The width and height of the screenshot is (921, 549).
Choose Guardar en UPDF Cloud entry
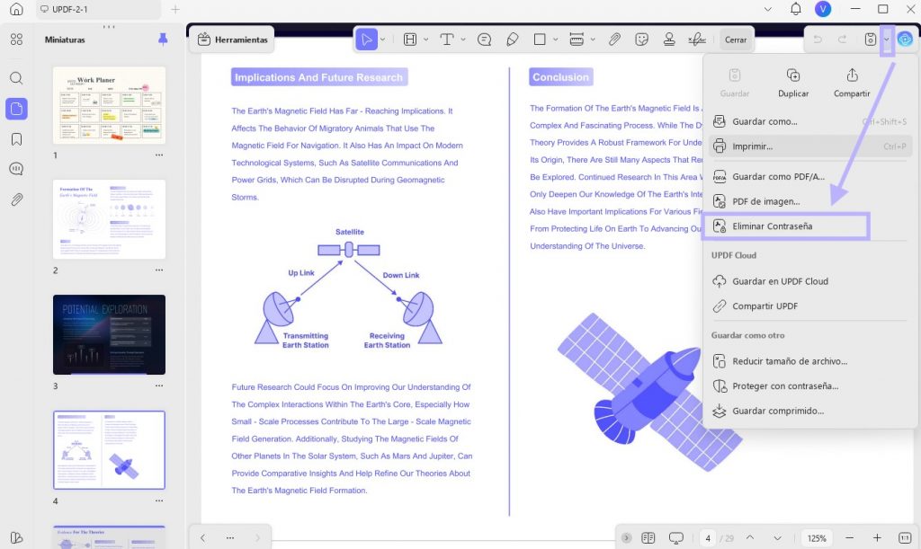point(810,281)
